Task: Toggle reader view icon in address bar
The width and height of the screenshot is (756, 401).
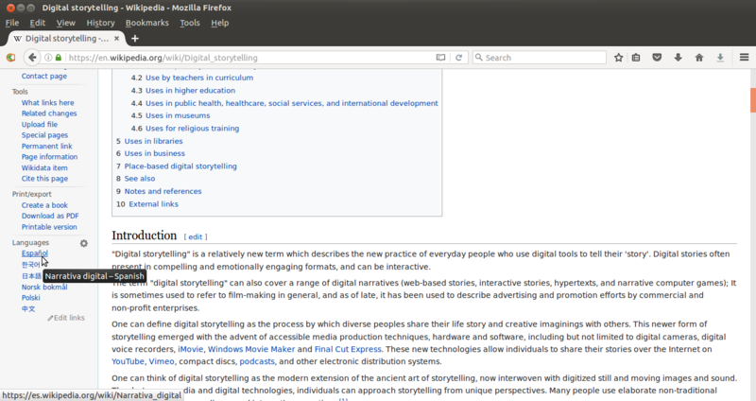Action: [440, 58]
